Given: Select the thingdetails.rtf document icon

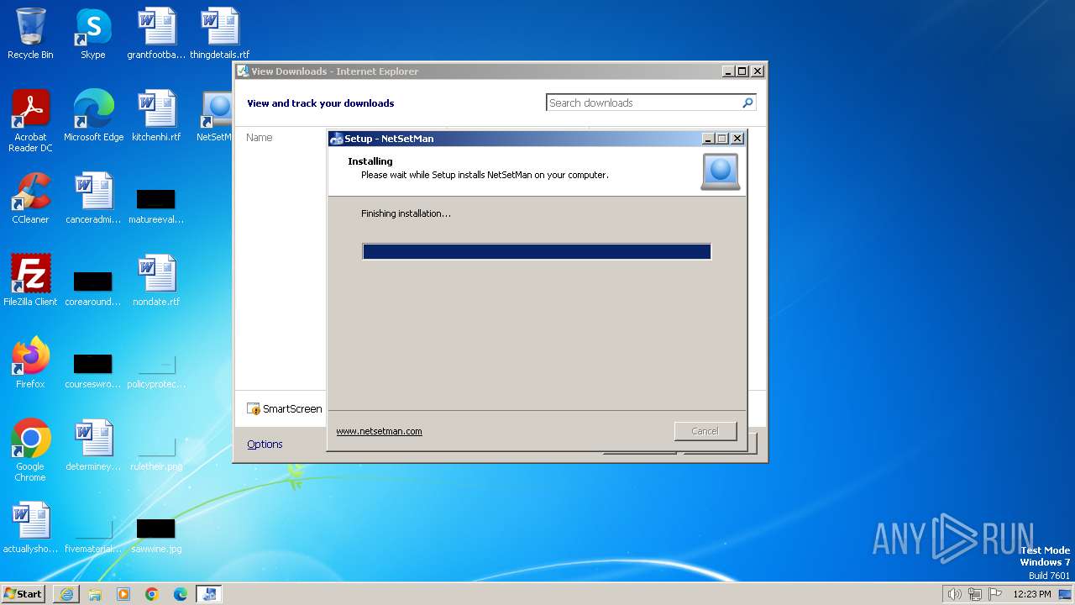Looking at the screenshot, I should click(219, 34).
